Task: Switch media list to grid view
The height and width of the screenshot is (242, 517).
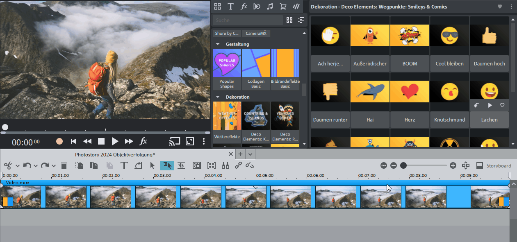Action: point(289,20)
